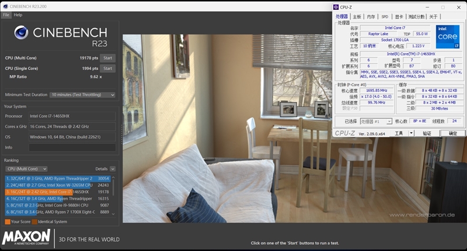Screen dimensions: 467x251
Task: Click the CPU-Z 工具 button
Action: click(399, 133)
